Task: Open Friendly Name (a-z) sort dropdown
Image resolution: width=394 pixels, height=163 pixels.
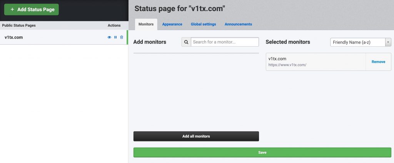Action: point(361,42)
